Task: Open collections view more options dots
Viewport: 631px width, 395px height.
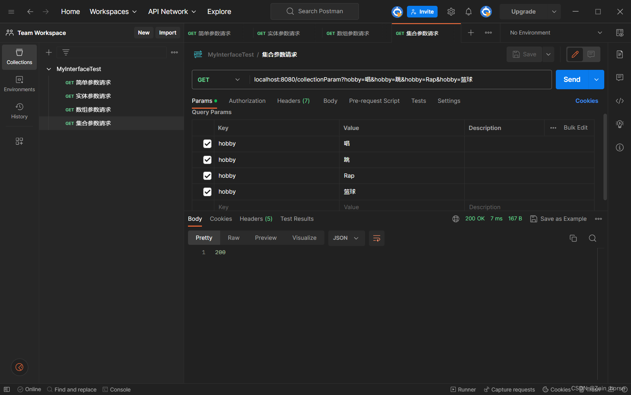Action: 174,52
